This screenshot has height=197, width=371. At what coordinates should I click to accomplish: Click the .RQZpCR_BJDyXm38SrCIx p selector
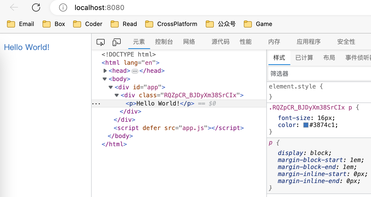[x=311, y=108]
